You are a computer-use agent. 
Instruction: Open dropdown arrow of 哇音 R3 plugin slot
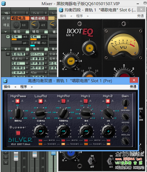click(27, 59)
